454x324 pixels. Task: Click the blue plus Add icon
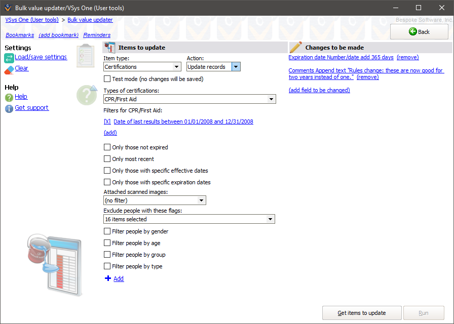point(107,279)
